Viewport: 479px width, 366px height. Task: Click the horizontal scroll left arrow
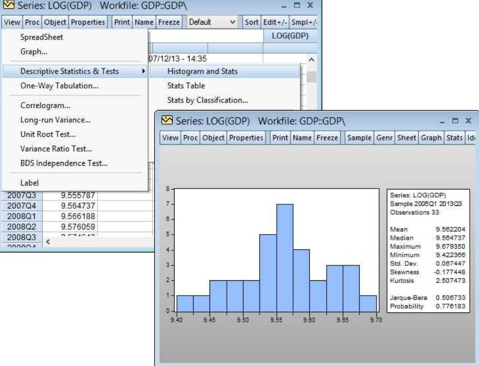tap(48, 242)
